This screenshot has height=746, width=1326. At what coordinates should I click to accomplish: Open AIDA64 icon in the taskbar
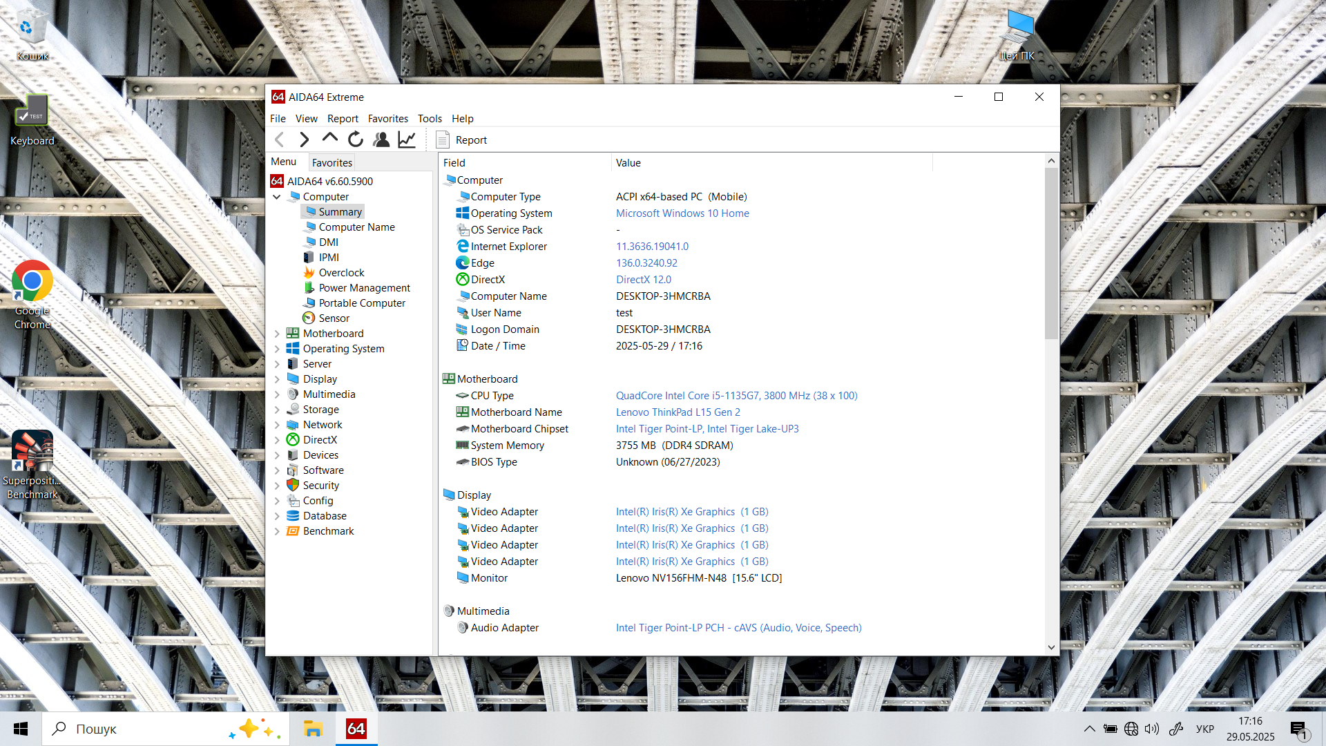click(356, 729)
